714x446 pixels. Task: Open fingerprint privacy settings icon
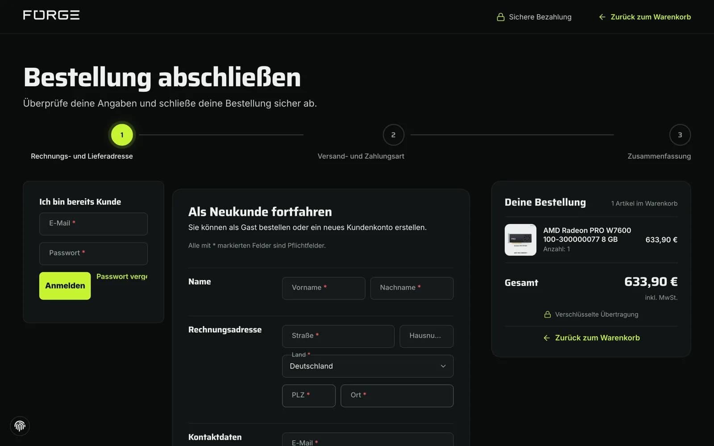click(20, 426)
